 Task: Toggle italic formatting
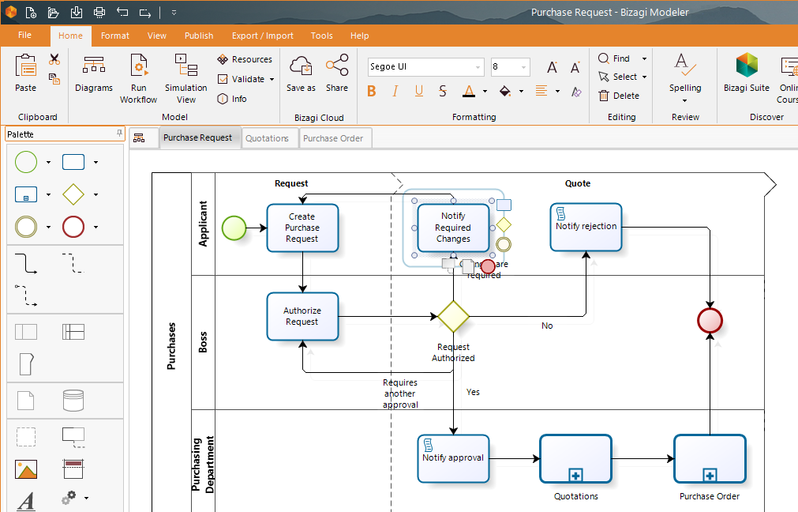click(395, 91)
